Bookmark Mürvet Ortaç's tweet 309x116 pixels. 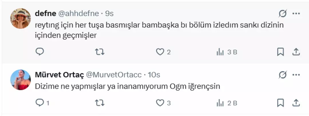point(281,103)
